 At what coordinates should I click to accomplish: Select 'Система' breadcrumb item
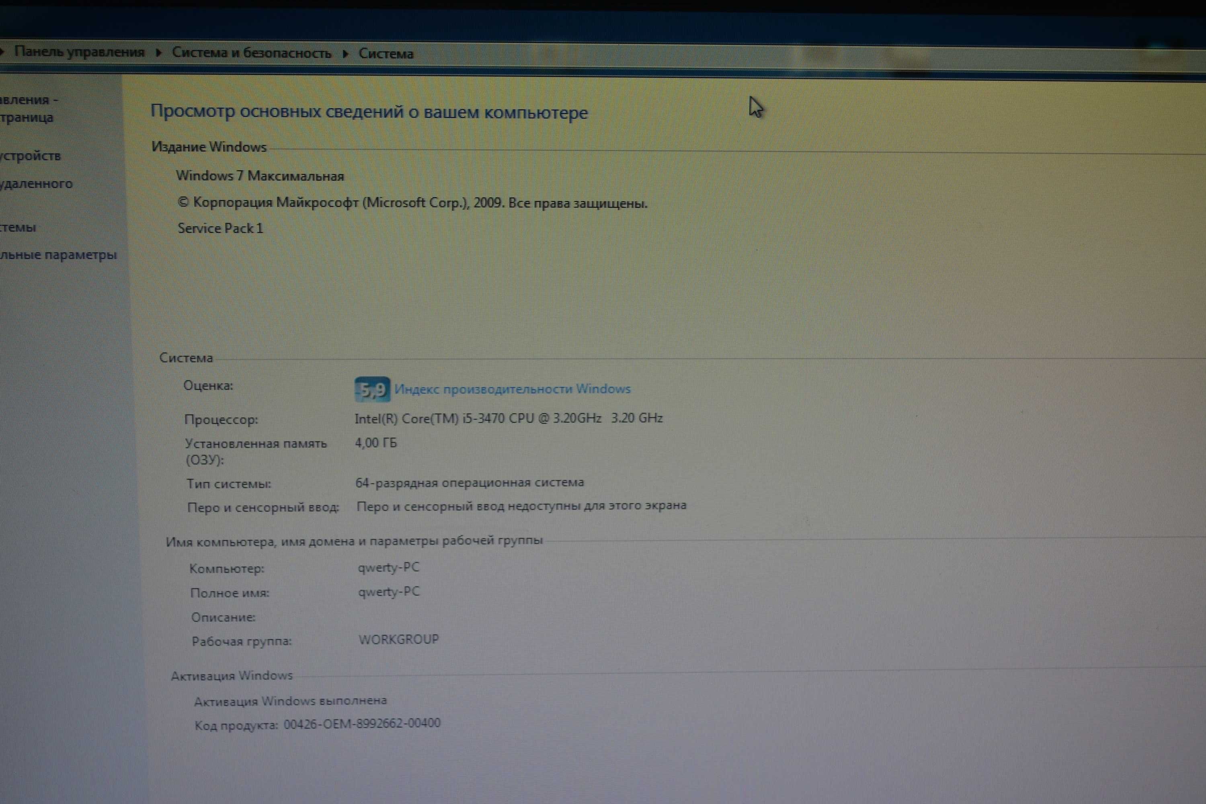coord(386,54)
